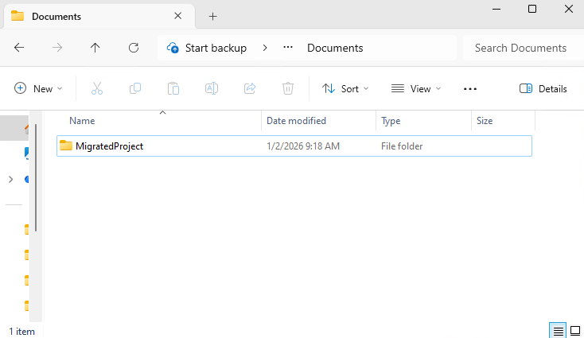
Task: Toggle the Details pane
Action: pyautogui.click(x=543, y=88)
